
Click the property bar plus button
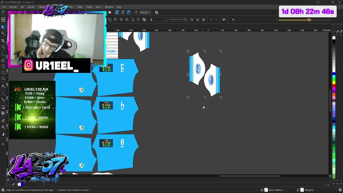[233, 20]
